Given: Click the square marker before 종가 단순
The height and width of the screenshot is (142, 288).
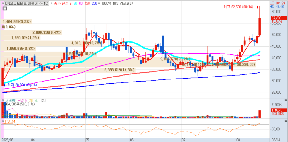Looking at the screenshot, I should click(51, 4).
